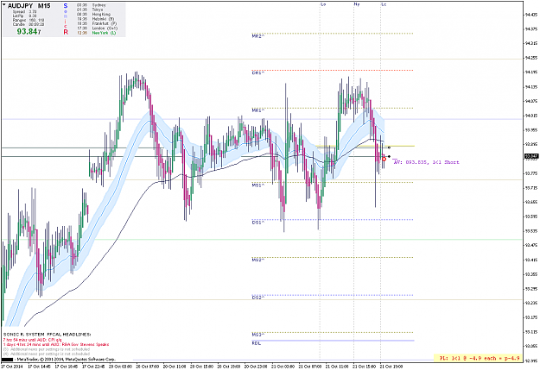Click the green 93.84 price readout
The image size is (540, 370).
click(x=29, y=32)
